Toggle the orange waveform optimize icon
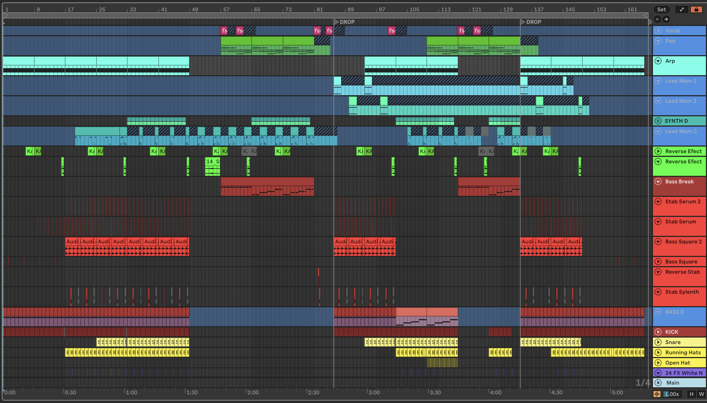This screenshot has width=707, height=403. [x=657, y=394]
